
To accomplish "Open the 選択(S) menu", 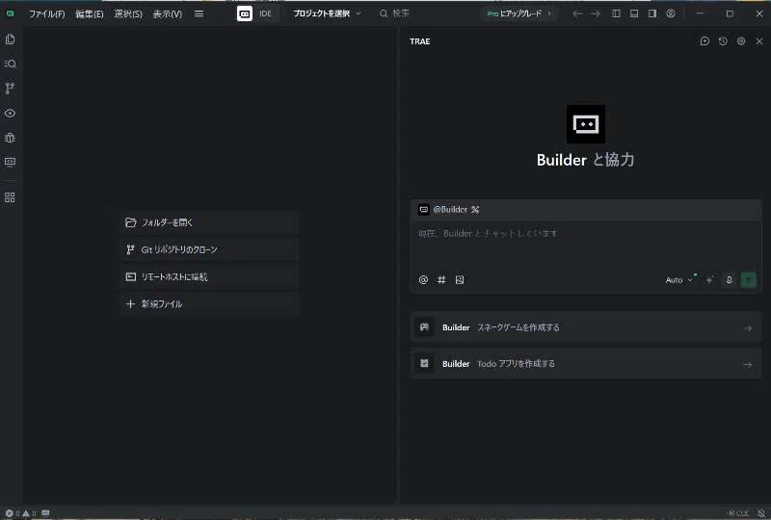I will click(128, 13).
